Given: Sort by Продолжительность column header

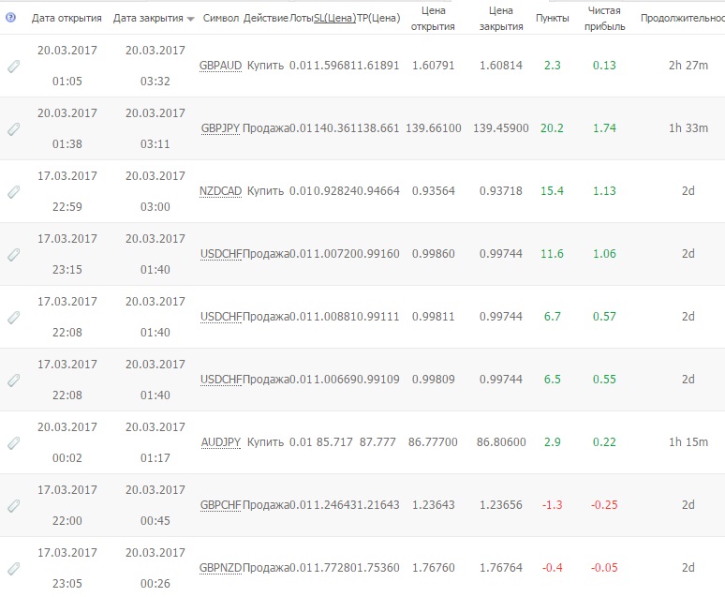Looking at the screenshot, I should pos(683,18).
